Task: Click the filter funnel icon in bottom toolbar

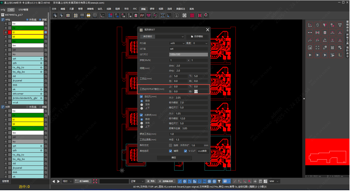Action: [x=219, y=181]
